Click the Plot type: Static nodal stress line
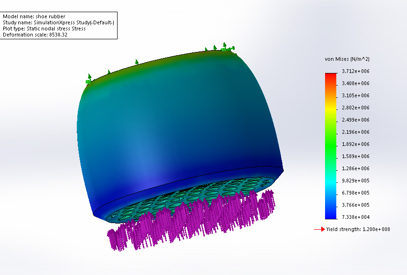Screen dimensions: 407x275 (44, 29)
